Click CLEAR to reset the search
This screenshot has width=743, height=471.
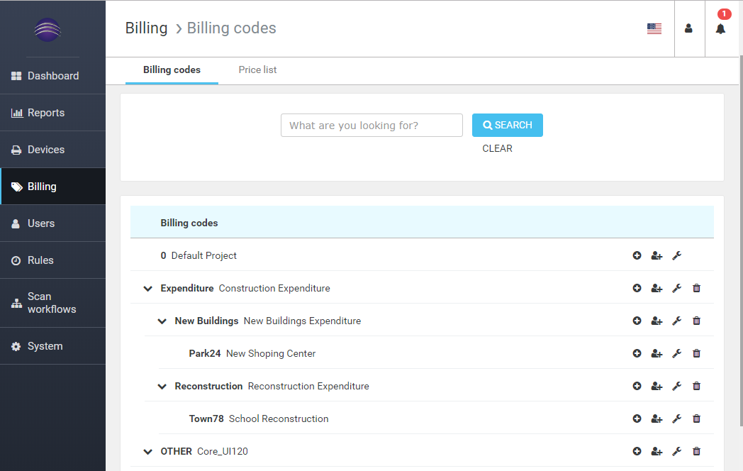click(497, 148)
